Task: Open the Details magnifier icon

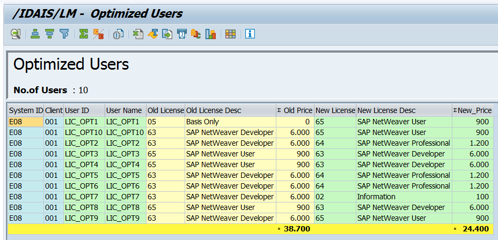Action: point(16,34)
